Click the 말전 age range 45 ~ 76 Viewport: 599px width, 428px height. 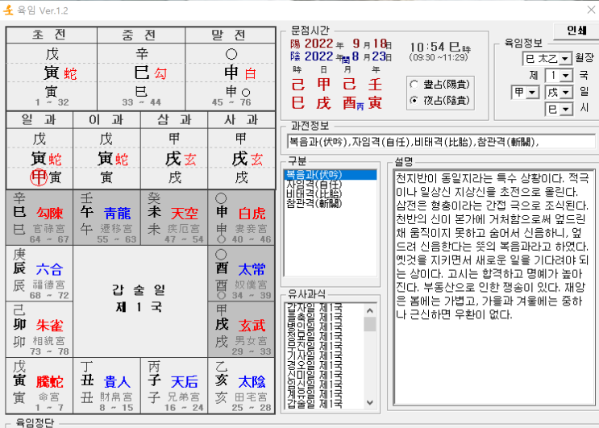pyautogui.click(x=231, y=102)
